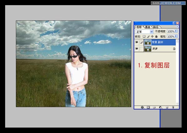Screen dimensions: 187x133
Task: Toggle the lock position option
Action: [x=152, y=37]
